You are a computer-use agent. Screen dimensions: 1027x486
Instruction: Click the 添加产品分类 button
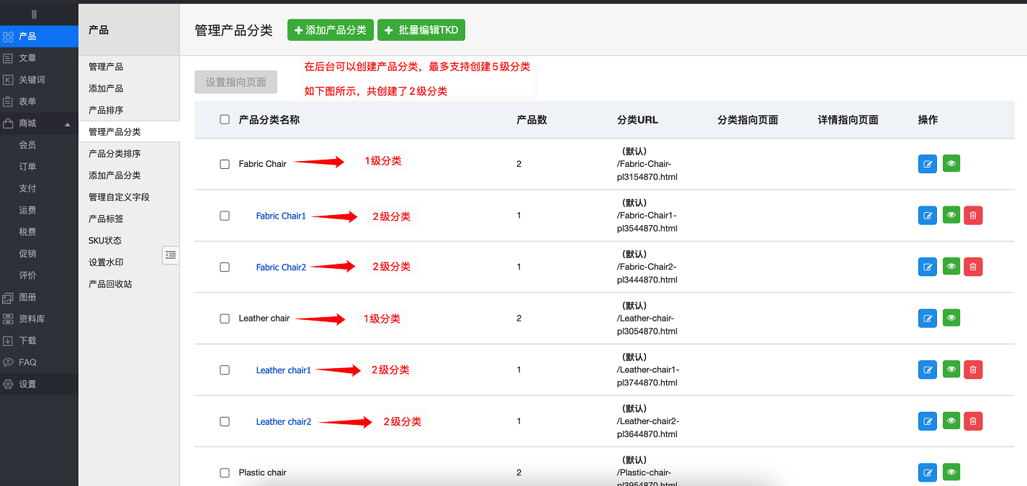pyautogui.click(x=330, y=29)
